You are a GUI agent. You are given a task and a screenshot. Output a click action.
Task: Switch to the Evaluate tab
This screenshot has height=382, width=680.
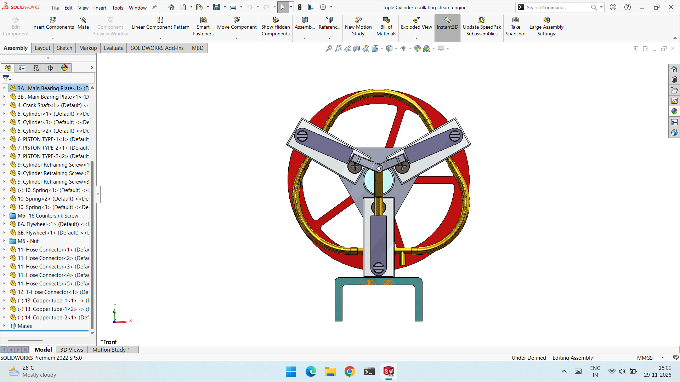pyautogui.click(x=113, y=48)
